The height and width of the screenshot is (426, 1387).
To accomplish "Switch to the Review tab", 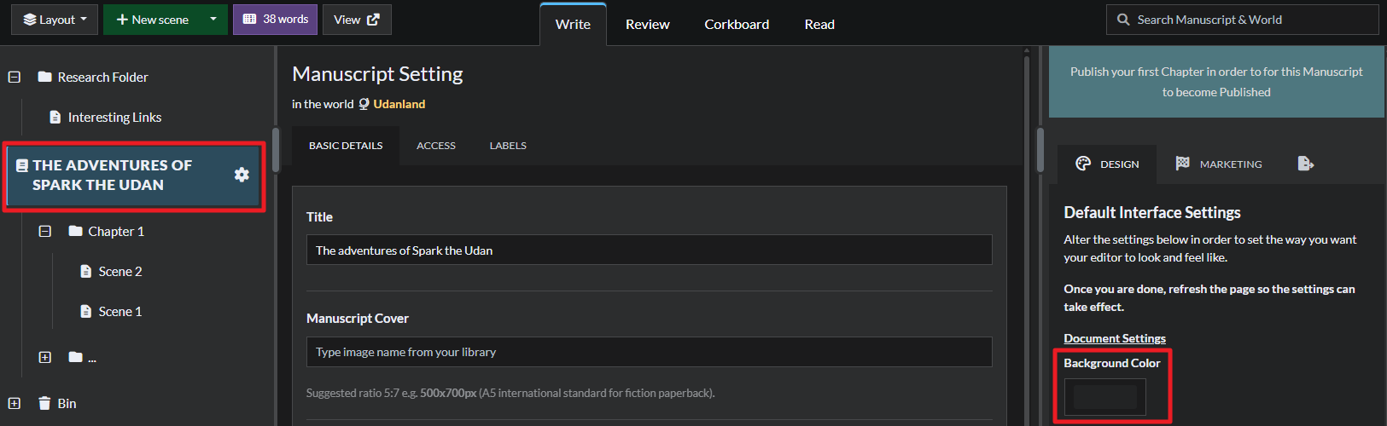I will pos(647,25).
